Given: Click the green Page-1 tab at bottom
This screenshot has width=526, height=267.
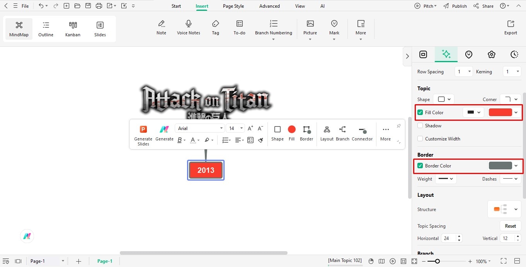Looking at the screenshot, I should coord(105,261).
